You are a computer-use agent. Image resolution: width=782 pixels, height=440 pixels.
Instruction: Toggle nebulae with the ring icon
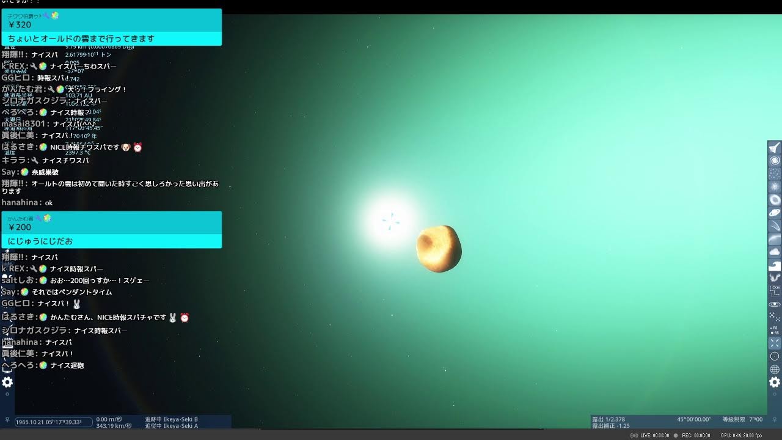tap(775, 200)
